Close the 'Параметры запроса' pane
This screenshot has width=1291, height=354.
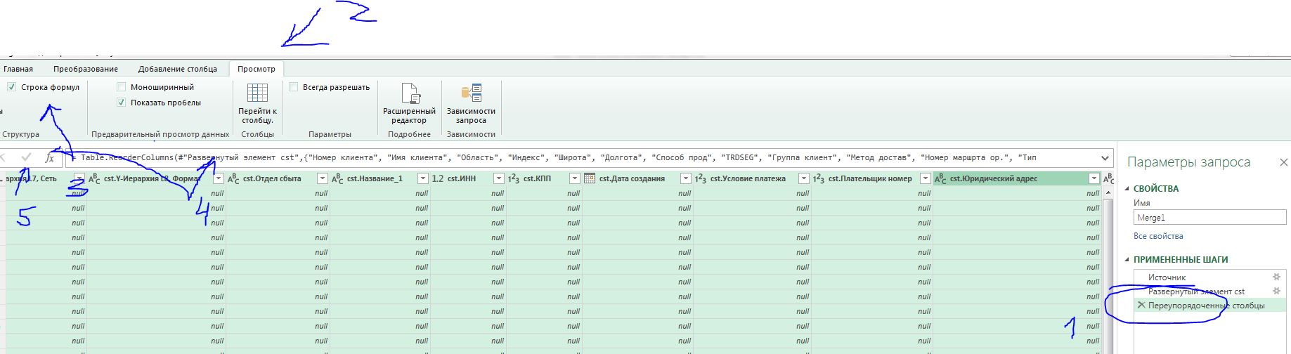1283,162
